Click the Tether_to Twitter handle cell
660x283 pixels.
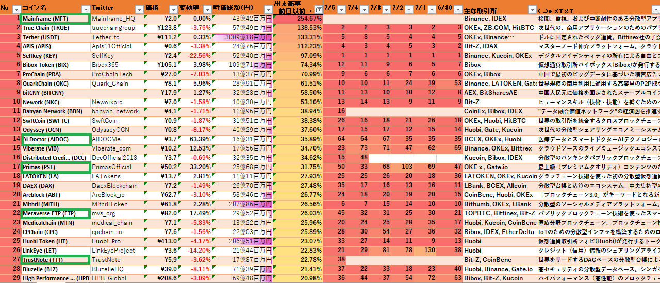(117, 37)
